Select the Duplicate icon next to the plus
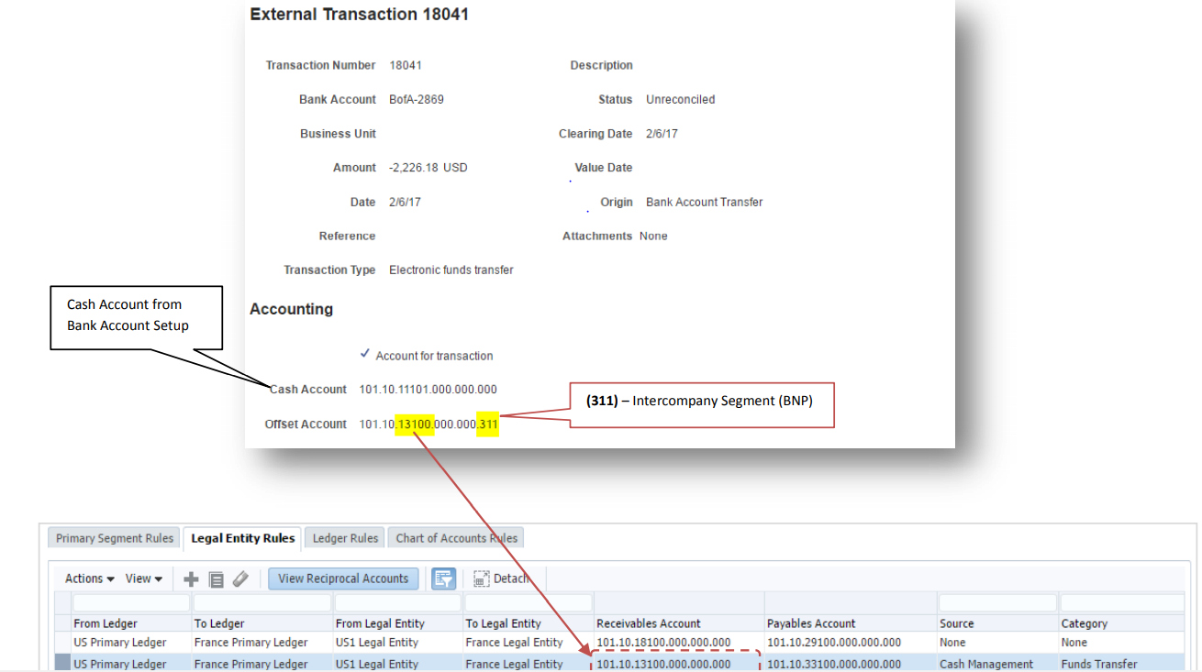This screenshot has height=672, width=1202. pyautogui.click(x=216, y=578)
